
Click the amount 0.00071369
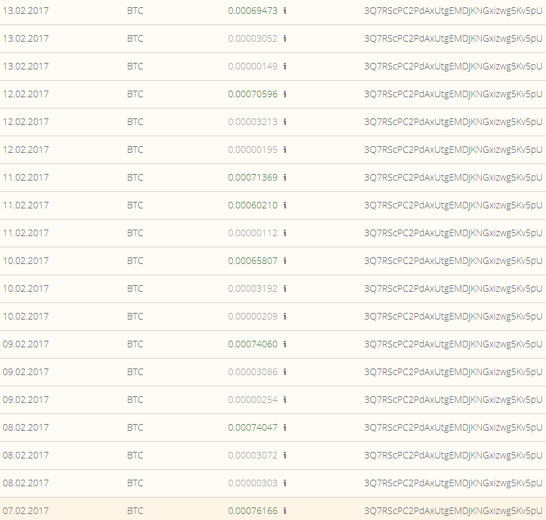pyautogui.click(x=253, y=177)
